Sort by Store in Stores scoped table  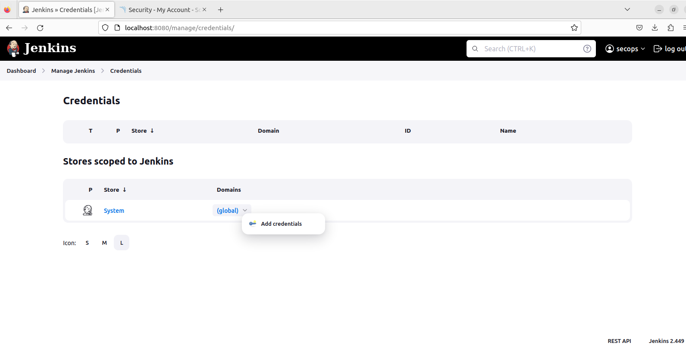[x=115, y=190]
